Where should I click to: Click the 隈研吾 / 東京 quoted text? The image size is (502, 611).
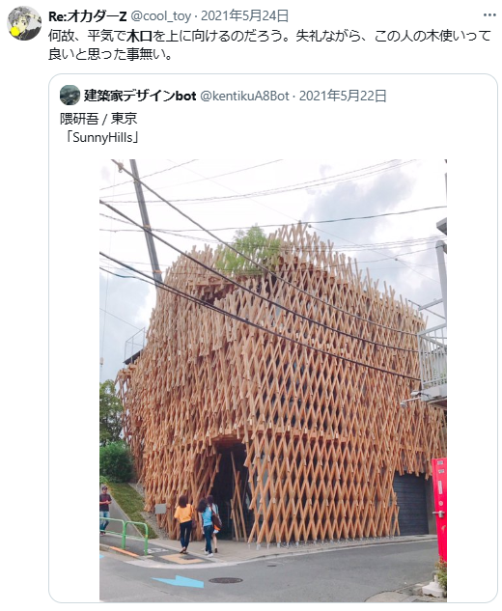[x=98, y=119]
